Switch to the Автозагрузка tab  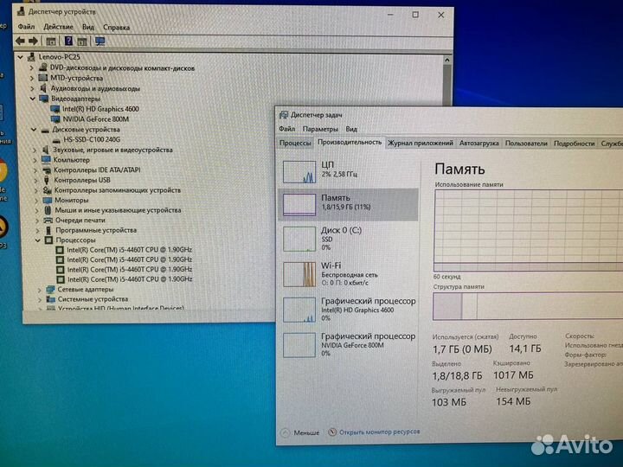[x=478, y=144]
